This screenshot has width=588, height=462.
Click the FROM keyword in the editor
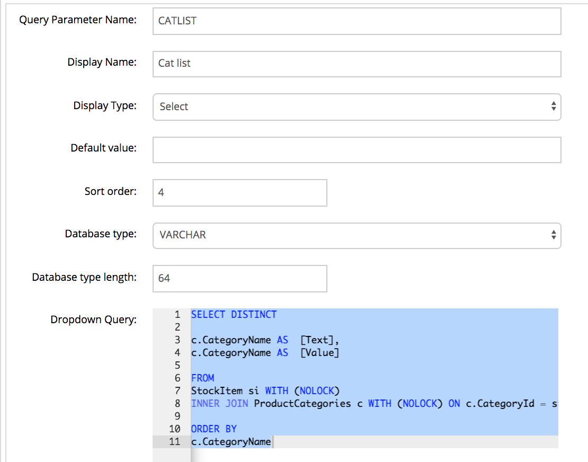(x=202, y=378)
